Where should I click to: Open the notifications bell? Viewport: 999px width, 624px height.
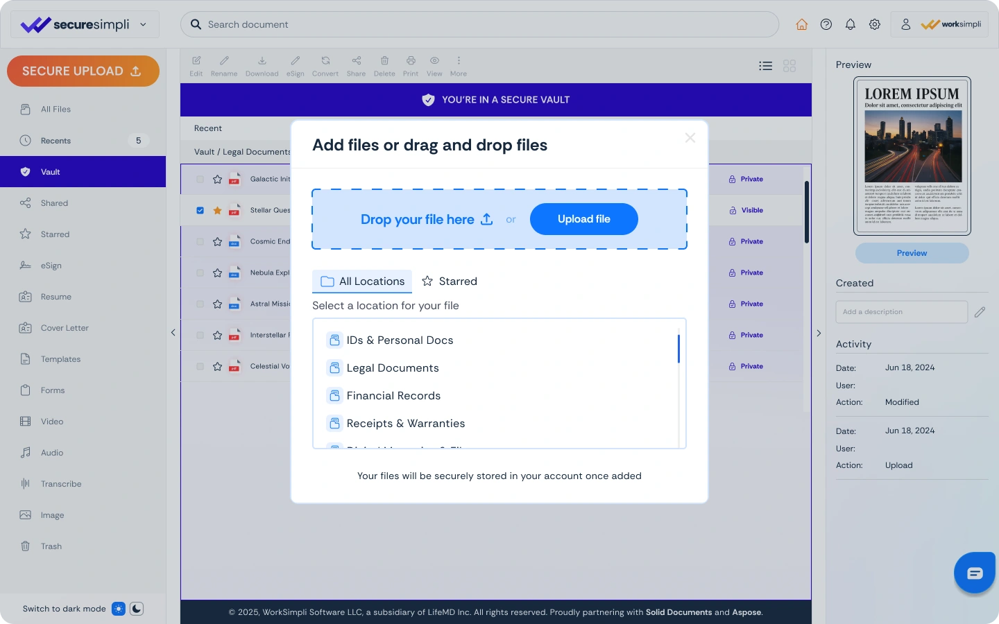tap(850, 24)
